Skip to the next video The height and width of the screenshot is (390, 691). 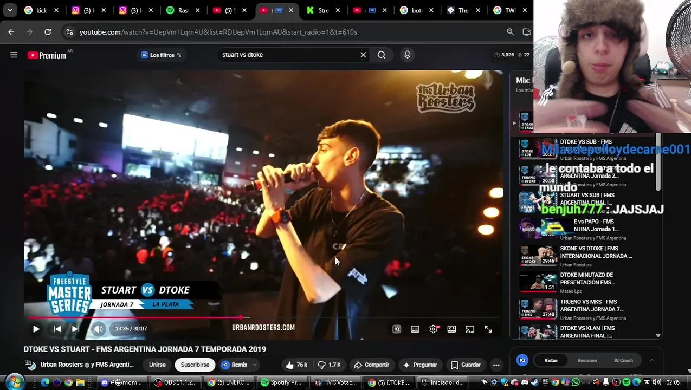75,329
